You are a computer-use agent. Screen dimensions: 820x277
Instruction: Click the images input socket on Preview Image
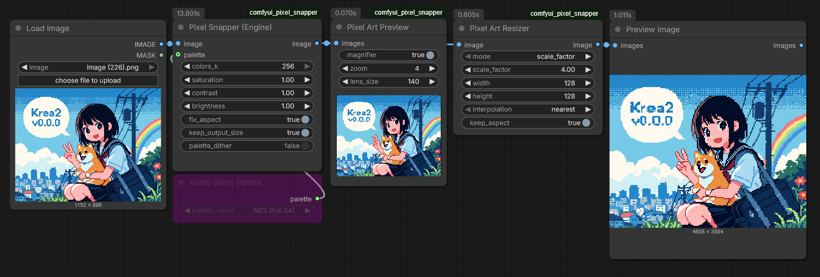615,45
